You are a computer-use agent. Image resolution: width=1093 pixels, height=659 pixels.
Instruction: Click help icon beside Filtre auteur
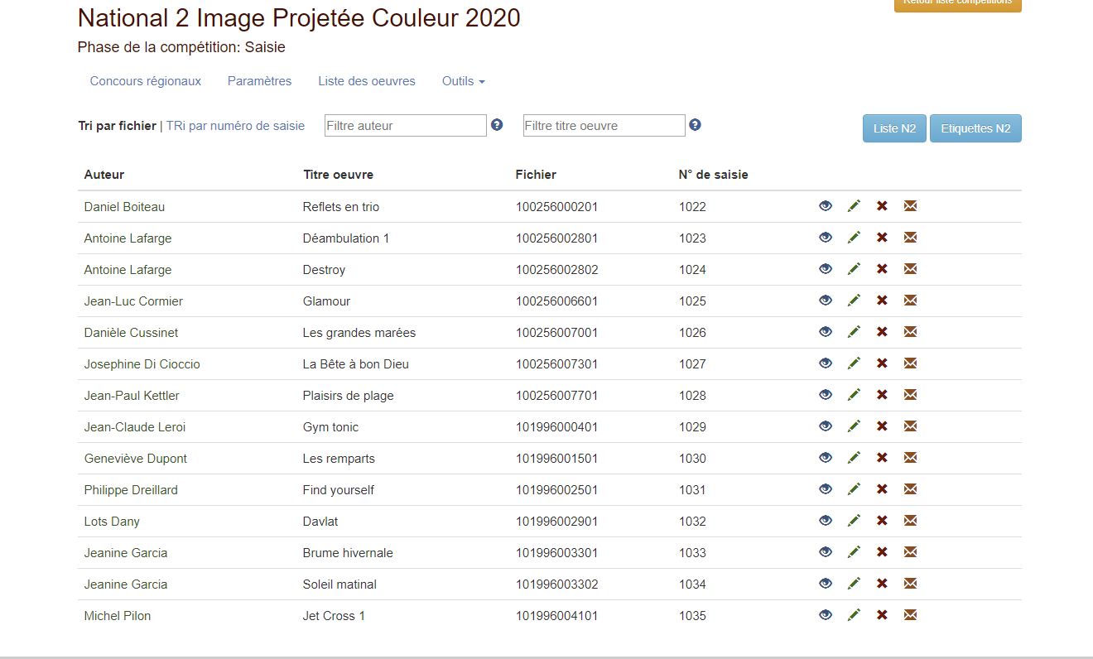pyautogui.click(x=497, y=125)
